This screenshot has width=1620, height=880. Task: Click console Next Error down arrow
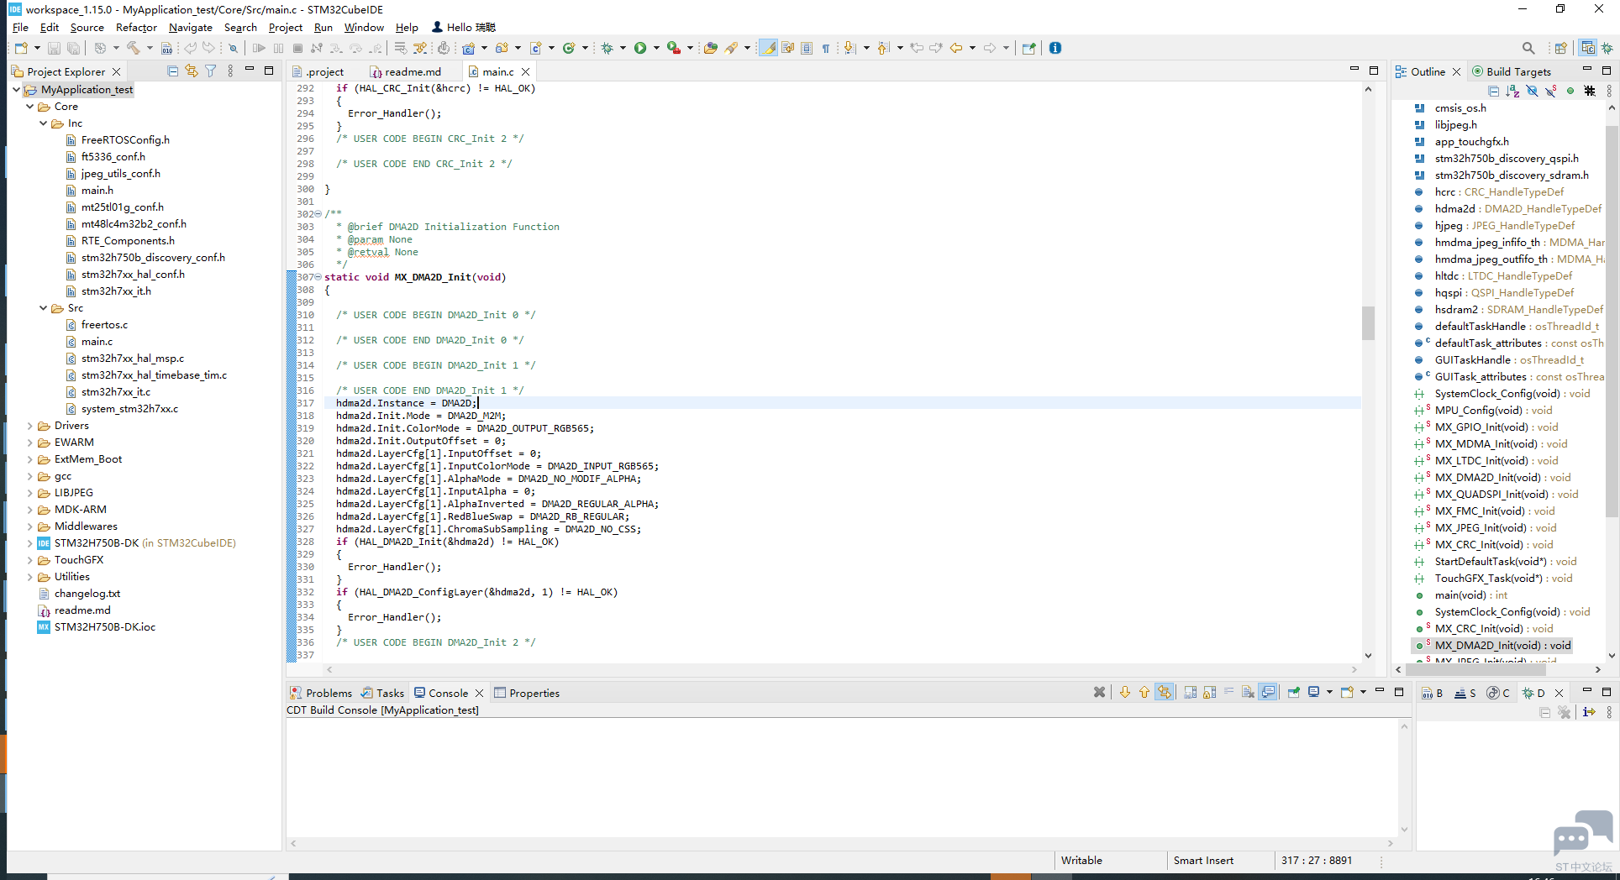point(1125,693)
